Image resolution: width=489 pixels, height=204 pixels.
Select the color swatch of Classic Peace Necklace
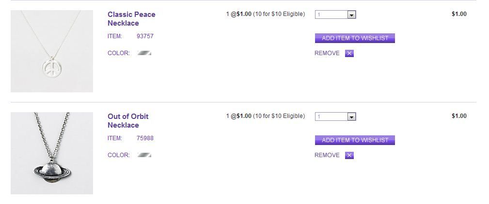(144, 53)
